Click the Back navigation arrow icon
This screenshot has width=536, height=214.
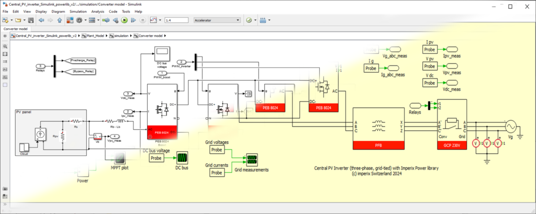click(x=41, y=20)
